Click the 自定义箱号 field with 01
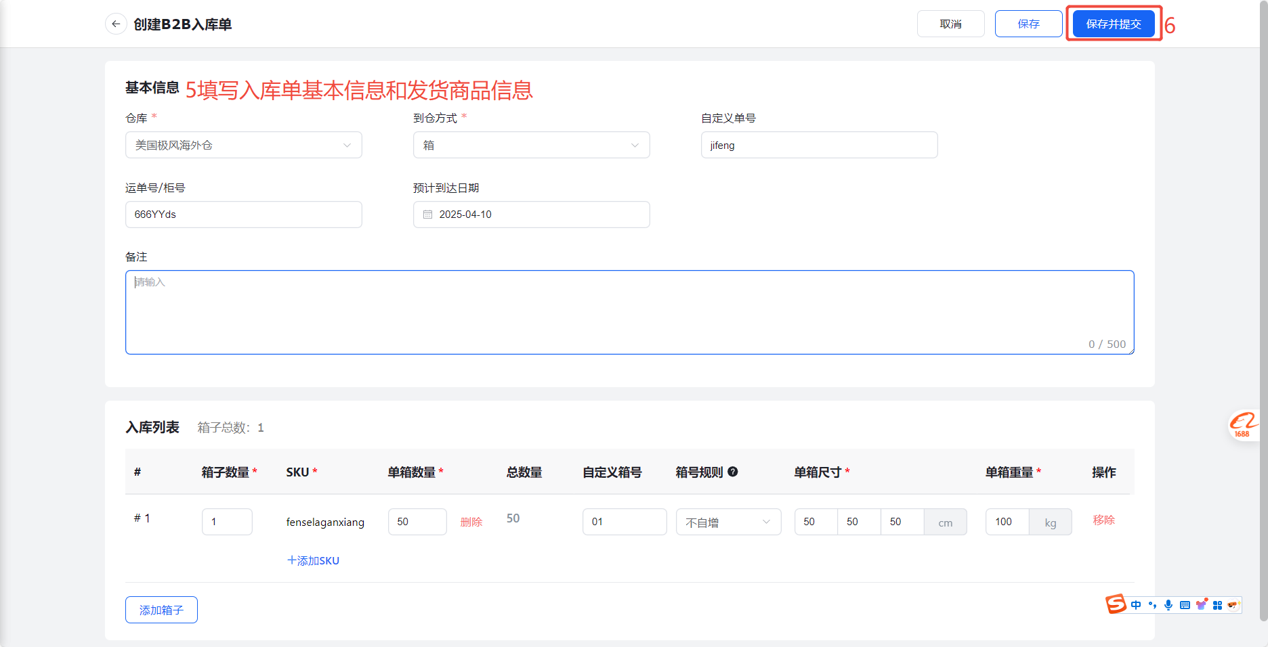1268x647 pixels. (625, 522)
